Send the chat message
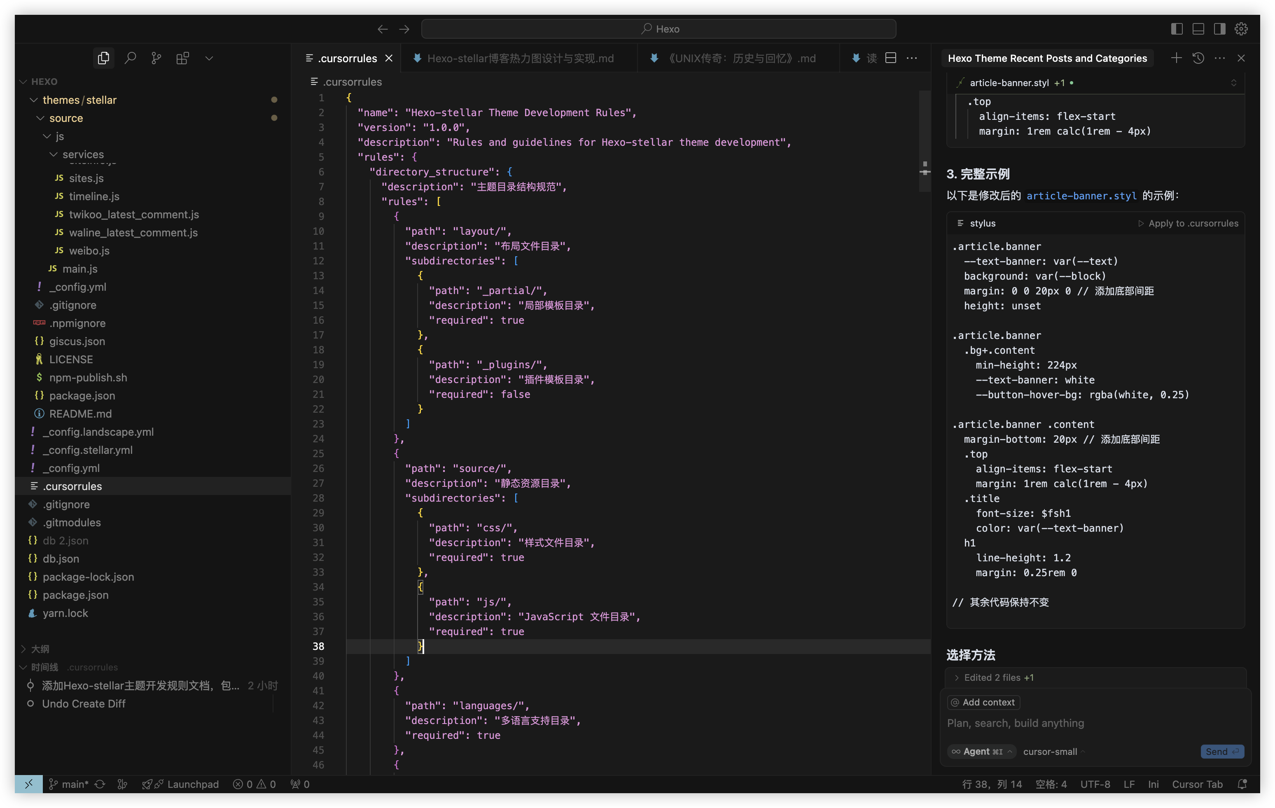Viewport: 1275px width, 808px height. (1221, 752)
